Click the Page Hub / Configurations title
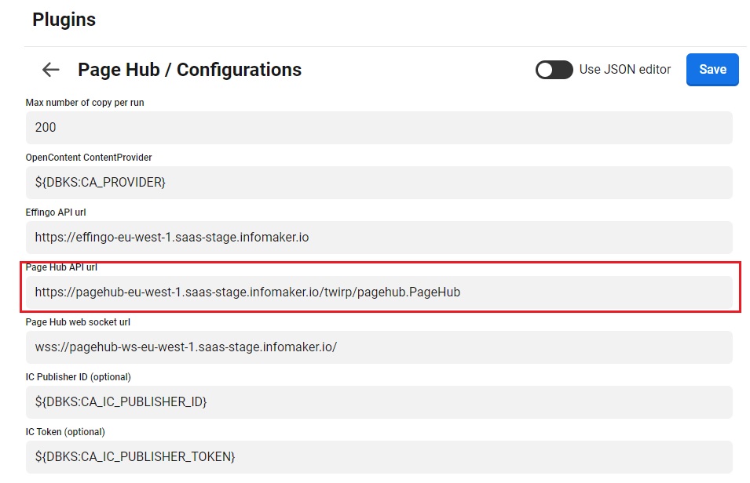The image size is (750, 483). (x=189, y=70)
